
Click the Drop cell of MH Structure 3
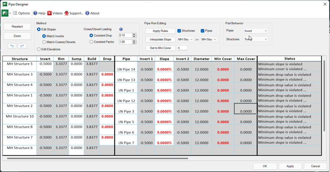[107, 77]
